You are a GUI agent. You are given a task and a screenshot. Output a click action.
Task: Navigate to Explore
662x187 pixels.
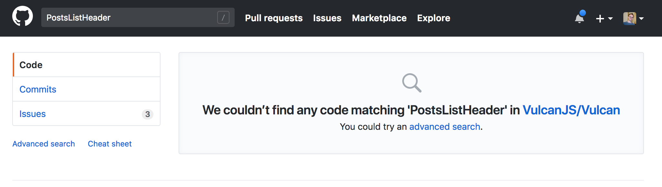pyautogui.click(x=433, y=18)
